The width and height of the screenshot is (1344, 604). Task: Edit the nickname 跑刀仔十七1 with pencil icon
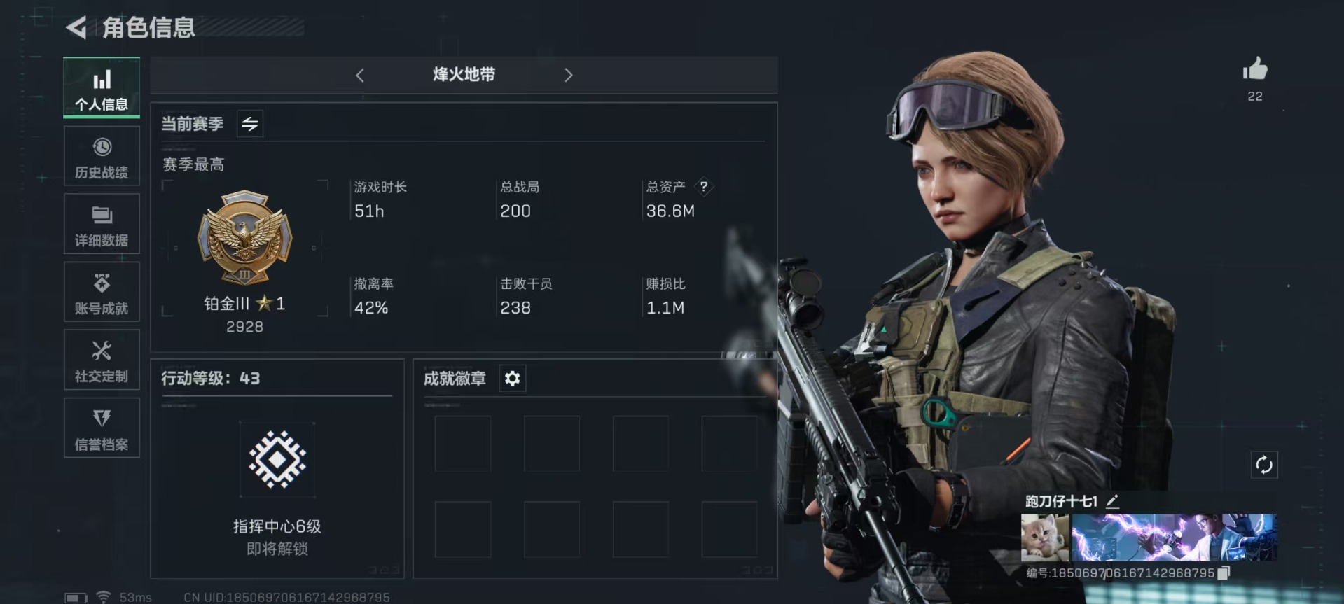[1112, 501]
